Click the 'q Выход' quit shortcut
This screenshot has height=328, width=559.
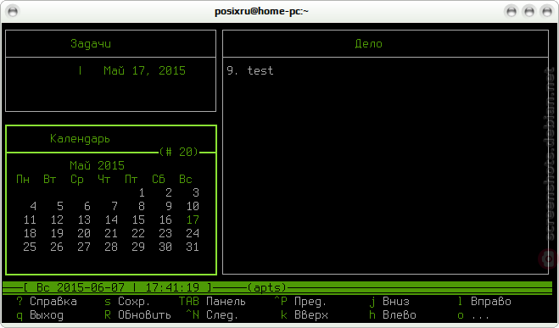click(x=40, y=315)
